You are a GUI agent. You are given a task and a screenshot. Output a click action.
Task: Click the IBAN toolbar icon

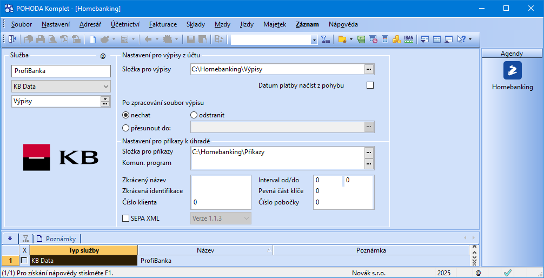(409, 39)
